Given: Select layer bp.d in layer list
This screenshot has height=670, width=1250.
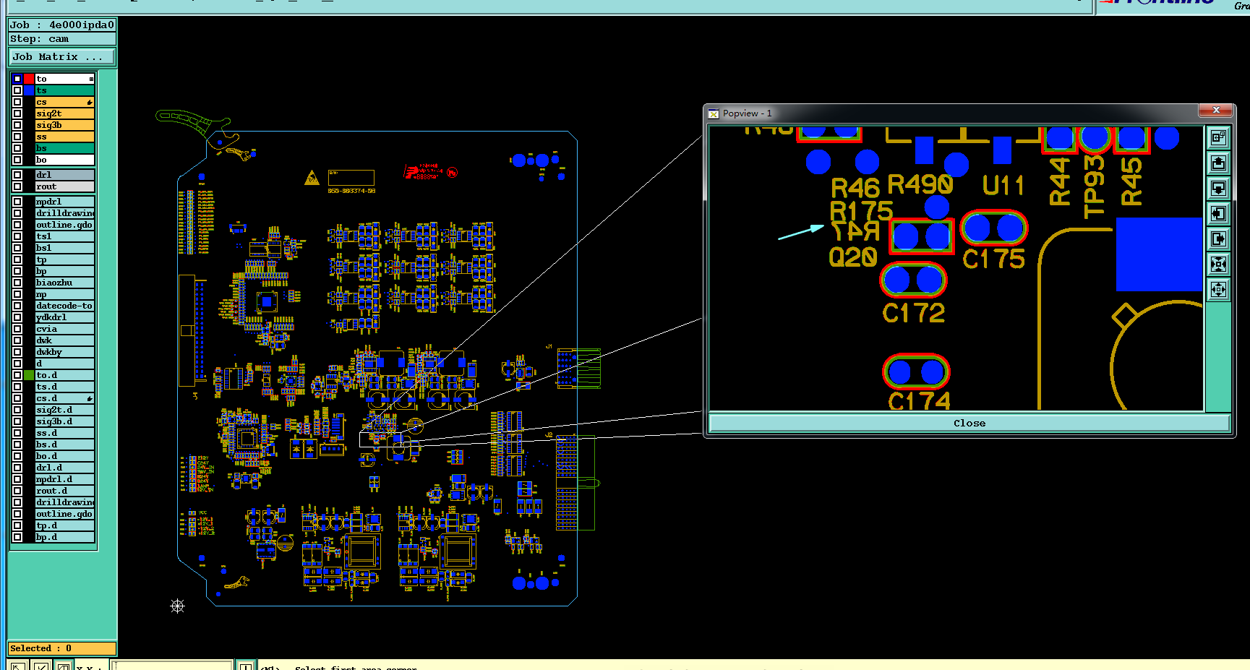Looking at the screenshot, I should point(65,537).
